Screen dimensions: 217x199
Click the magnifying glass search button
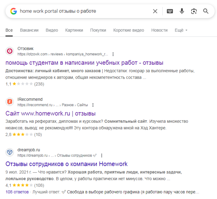206,11
